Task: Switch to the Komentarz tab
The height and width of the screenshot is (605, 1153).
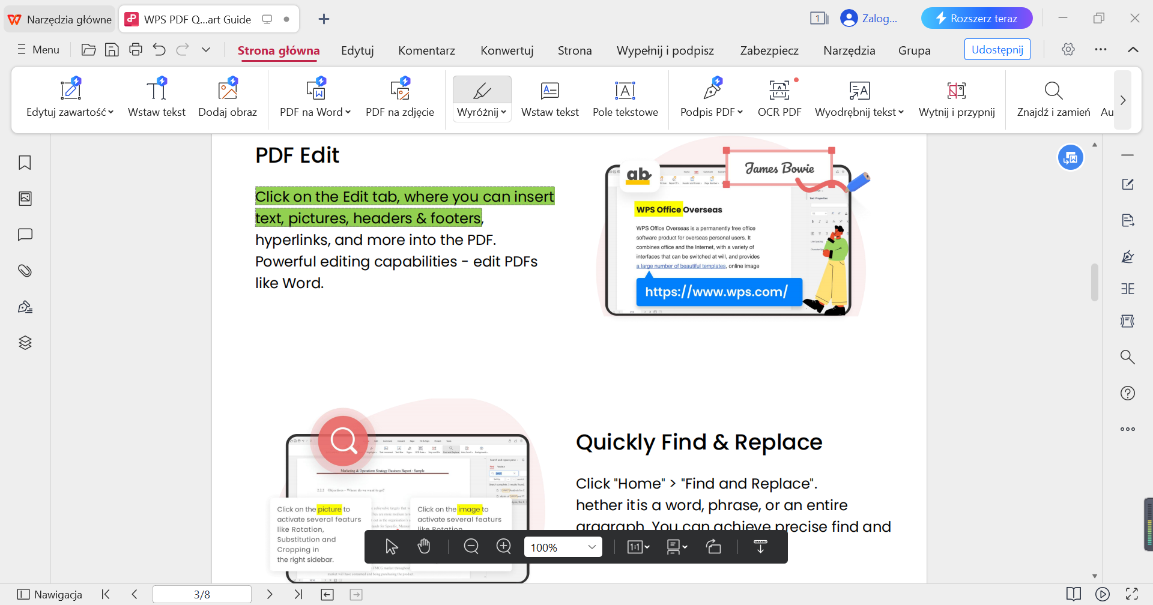Action: coord(427,51)
